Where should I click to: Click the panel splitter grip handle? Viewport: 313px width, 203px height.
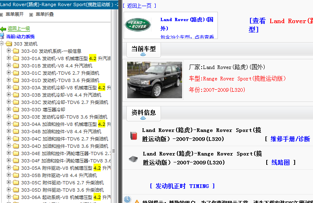coord(114,151)
